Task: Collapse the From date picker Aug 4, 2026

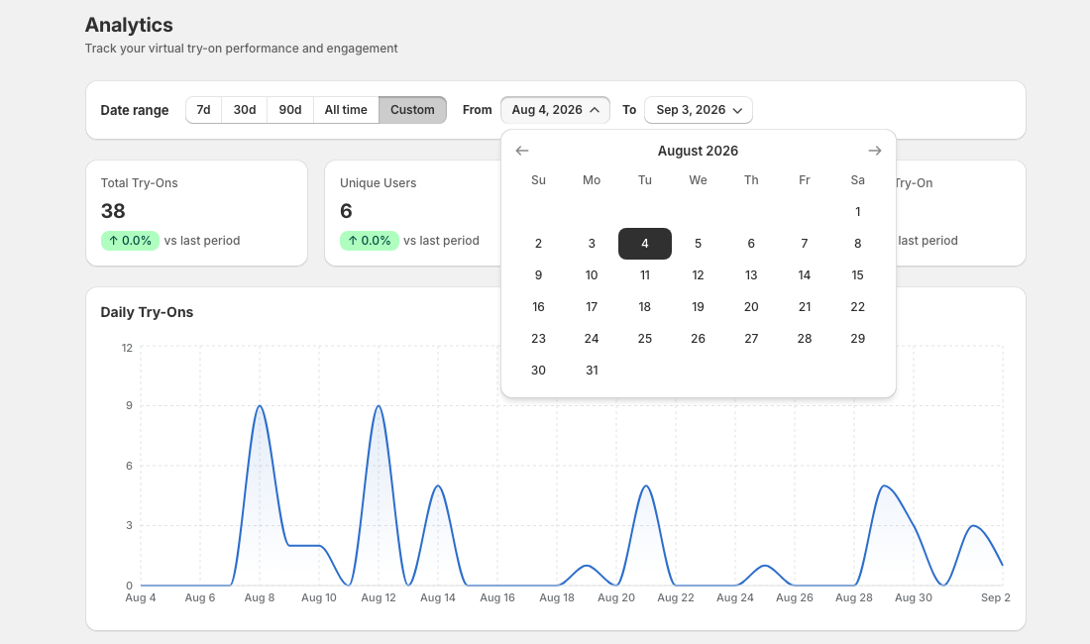Action: (x=556, y=110)
